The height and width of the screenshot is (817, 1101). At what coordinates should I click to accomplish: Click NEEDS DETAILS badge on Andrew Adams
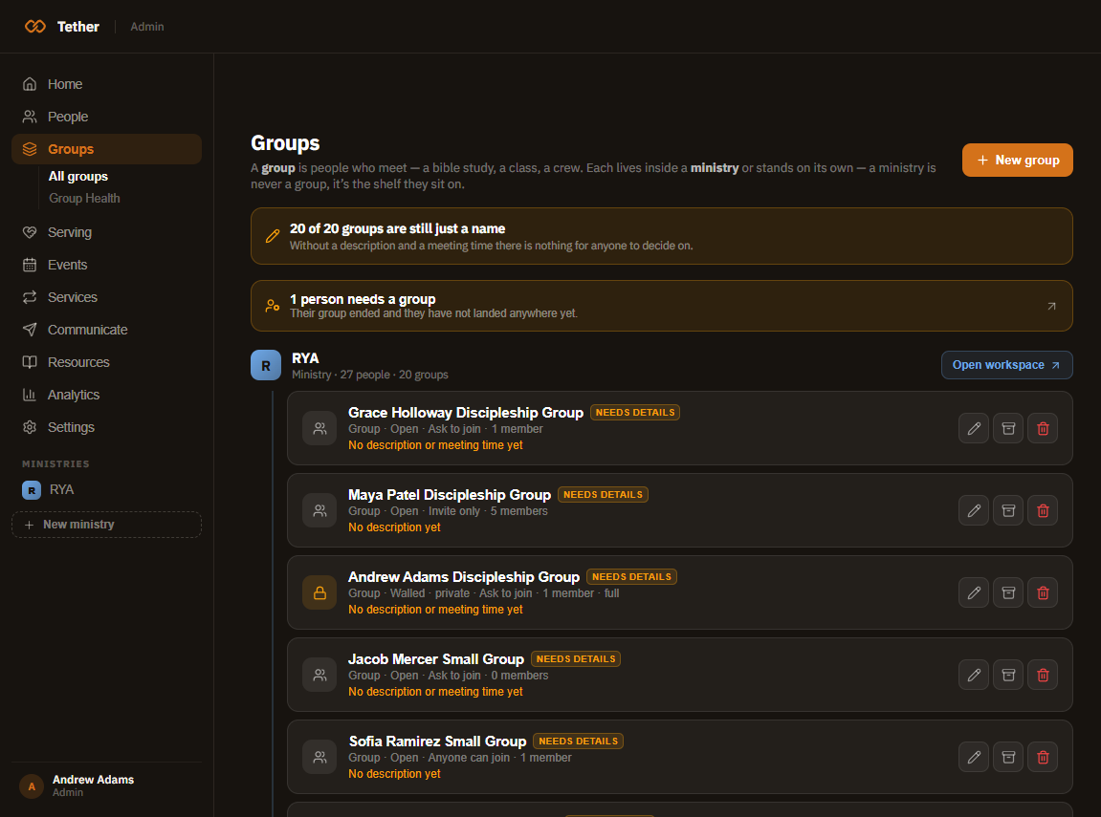click(x=631, y=576)
